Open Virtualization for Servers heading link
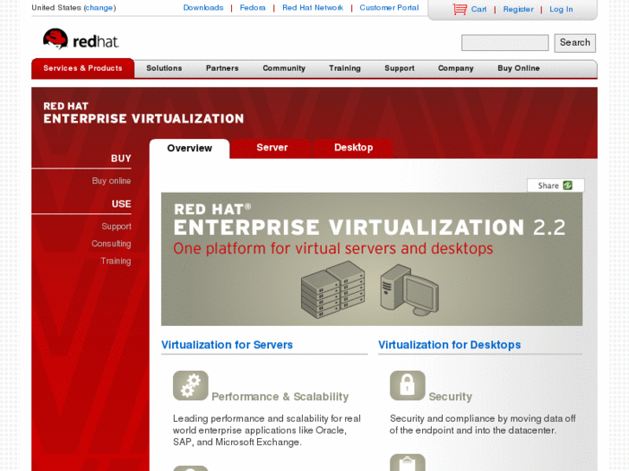The height and width of the screenshot is (471, 629). point(227,345)
